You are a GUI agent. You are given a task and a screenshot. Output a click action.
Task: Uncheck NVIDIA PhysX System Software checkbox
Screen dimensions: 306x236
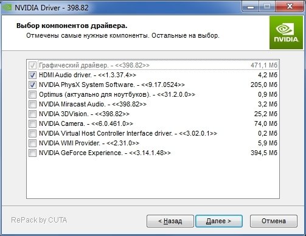pos(32,85)
